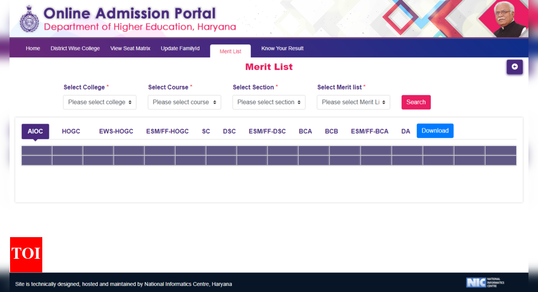Open District Wise College menu item
This screenshot has height=292, width=538.
(75, 48)
